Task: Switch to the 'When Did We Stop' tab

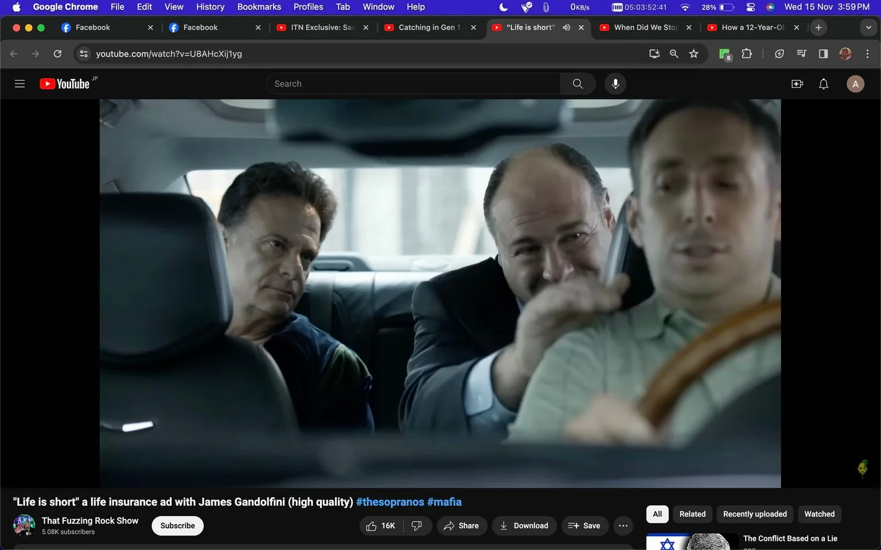Action: (642, 27)
